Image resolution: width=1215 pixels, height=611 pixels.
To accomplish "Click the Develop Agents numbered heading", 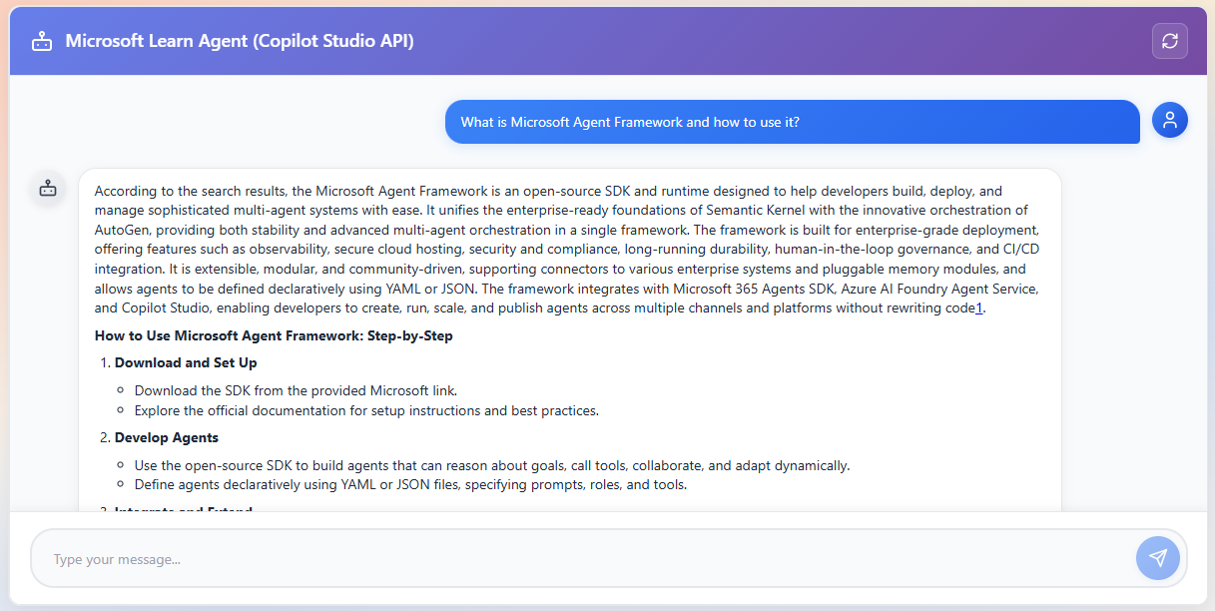I will pyautogui.click(x=168, y=436).
